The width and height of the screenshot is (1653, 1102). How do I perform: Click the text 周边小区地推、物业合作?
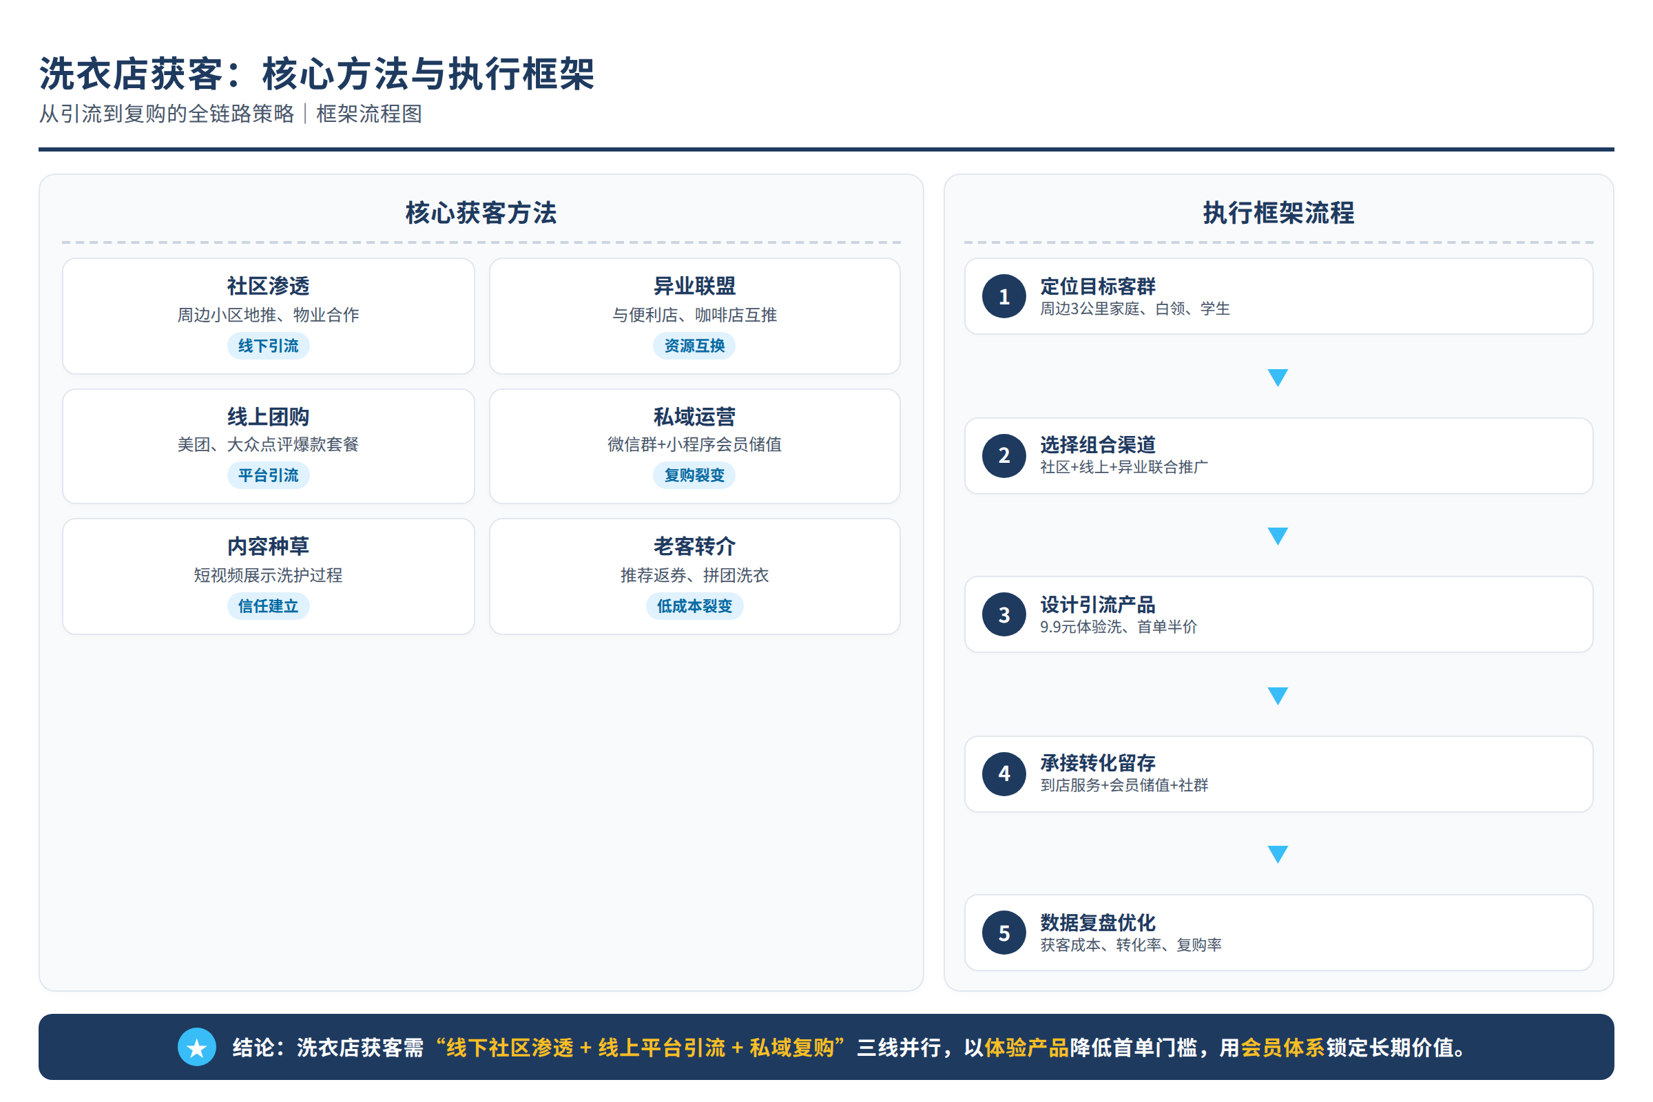[x=269, y=315]
